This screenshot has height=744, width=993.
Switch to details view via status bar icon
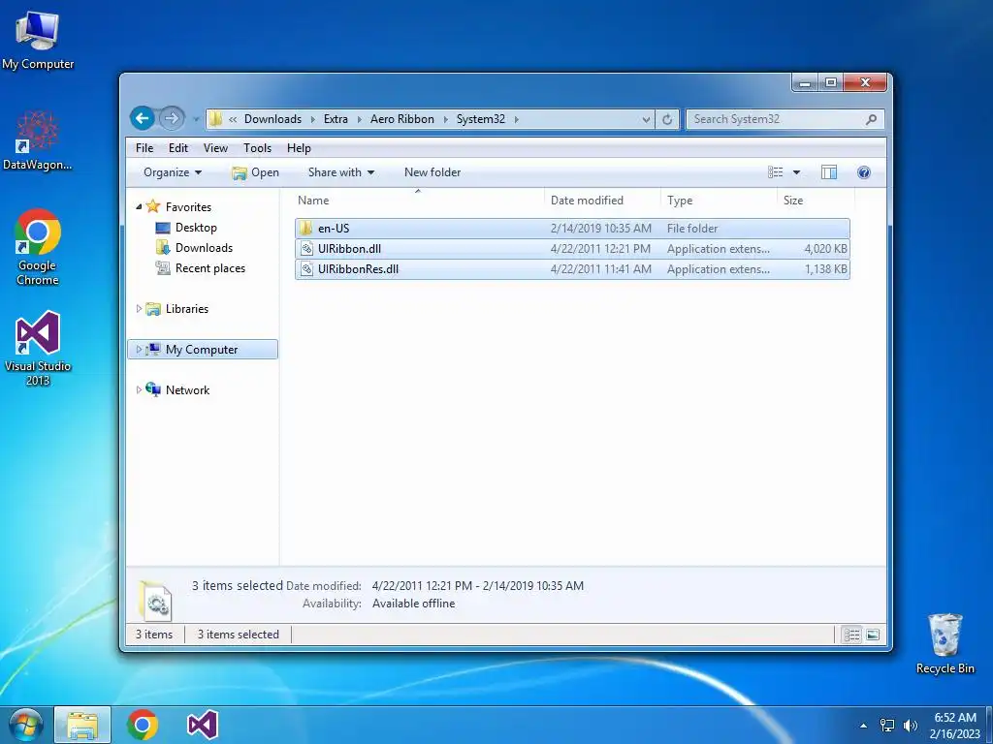click(852, 635)
